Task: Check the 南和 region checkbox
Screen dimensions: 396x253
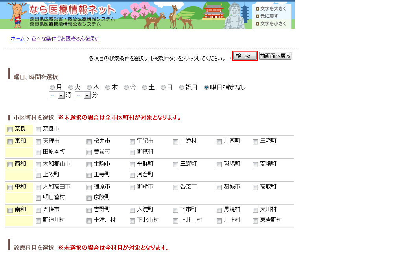Action: (x=10, y=210)
